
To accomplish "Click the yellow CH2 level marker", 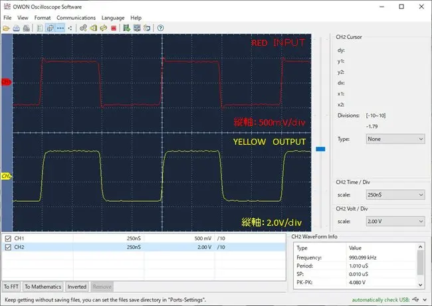I will [x=7, y=176].
